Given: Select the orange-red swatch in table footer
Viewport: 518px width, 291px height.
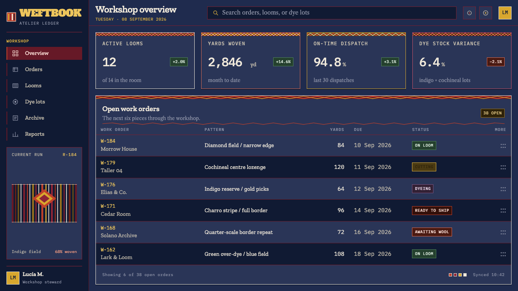Looking at the screenshot, I should 450,275.
